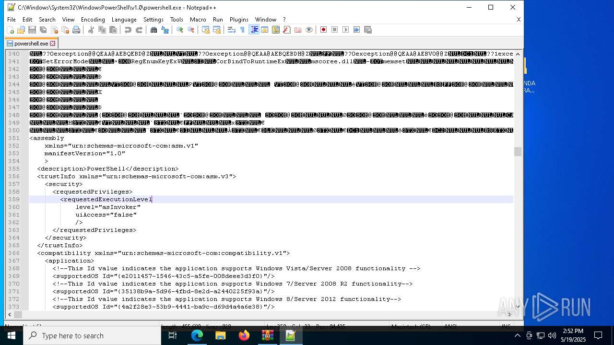Open File Explorer from the taskbar
This screenshot has width=614, height=345.
pyautogui.click(x=221, y=335)
